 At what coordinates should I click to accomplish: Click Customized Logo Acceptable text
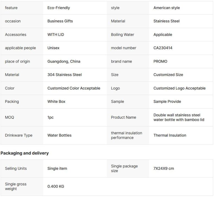[x=179, y=88]
